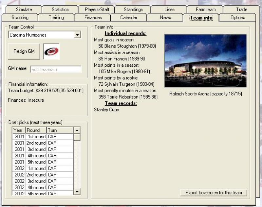Export boxscores for this team
This screenshot has height=207, width=262.
tap(214, 193)
